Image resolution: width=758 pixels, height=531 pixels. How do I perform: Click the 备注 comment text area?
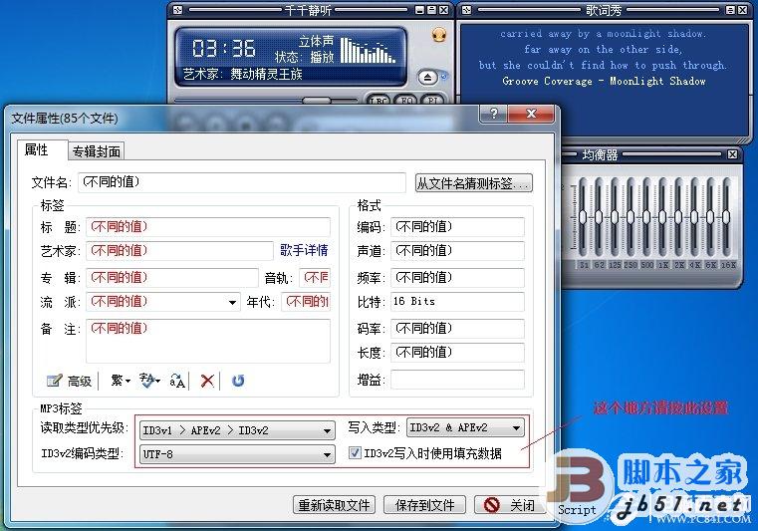(208, 341)
